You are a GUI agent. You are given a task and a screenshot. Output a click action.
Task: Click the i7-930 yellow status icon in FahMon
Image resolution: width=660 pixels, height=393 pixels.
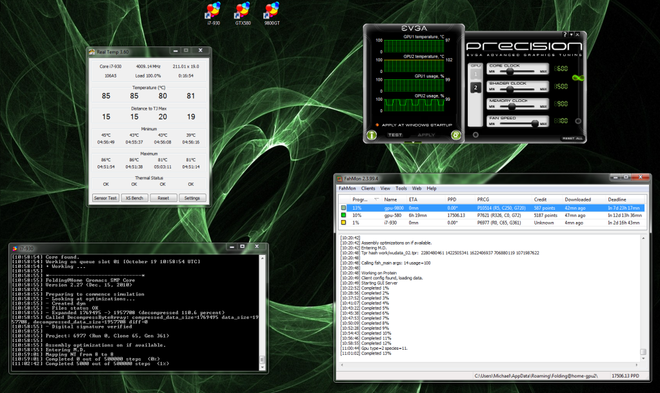pyautogui.click(x=343, y=223)
